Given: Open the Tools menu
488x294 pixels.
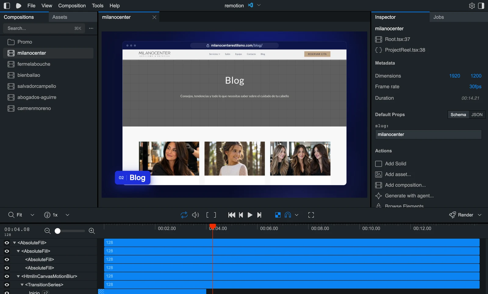Looking at the screenshot, I should (x=98, y=5).
